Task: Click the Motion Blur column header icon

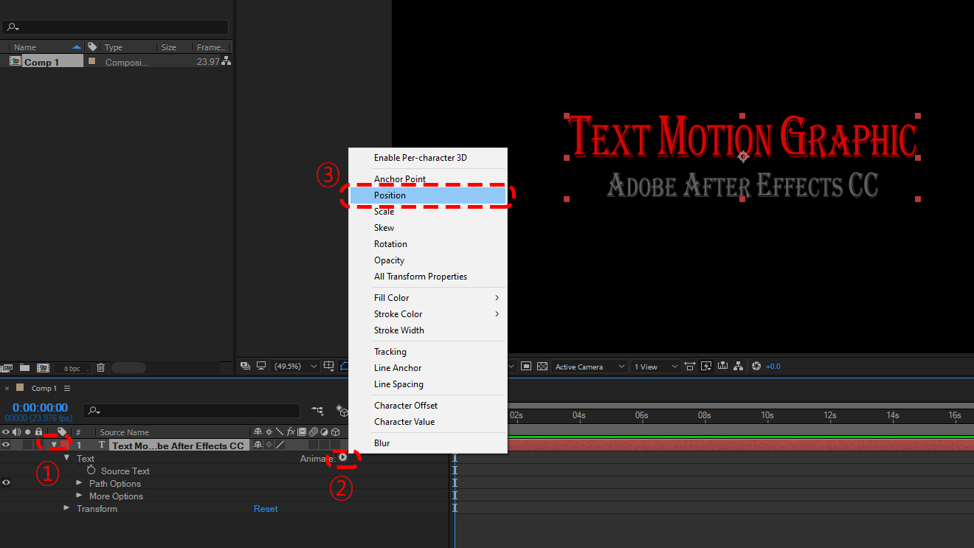Action: [313, 432]
